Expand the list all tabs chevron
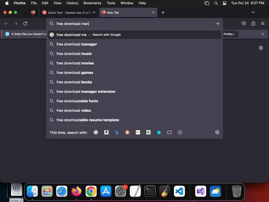The width and height of the screenshot is (269, 202). [x=253, y=12]
